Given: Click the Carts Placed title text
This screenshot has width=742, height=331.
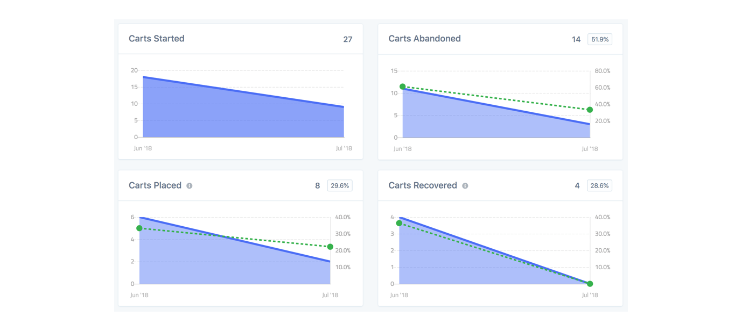Looking at the screenshot, I should [x=155, y=185].
